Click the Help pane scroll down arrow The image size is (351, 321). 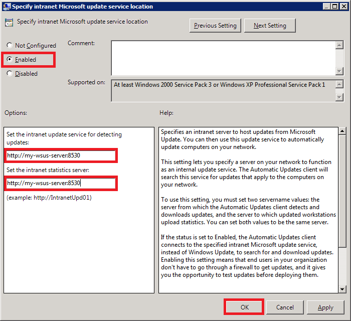point(342,289)
